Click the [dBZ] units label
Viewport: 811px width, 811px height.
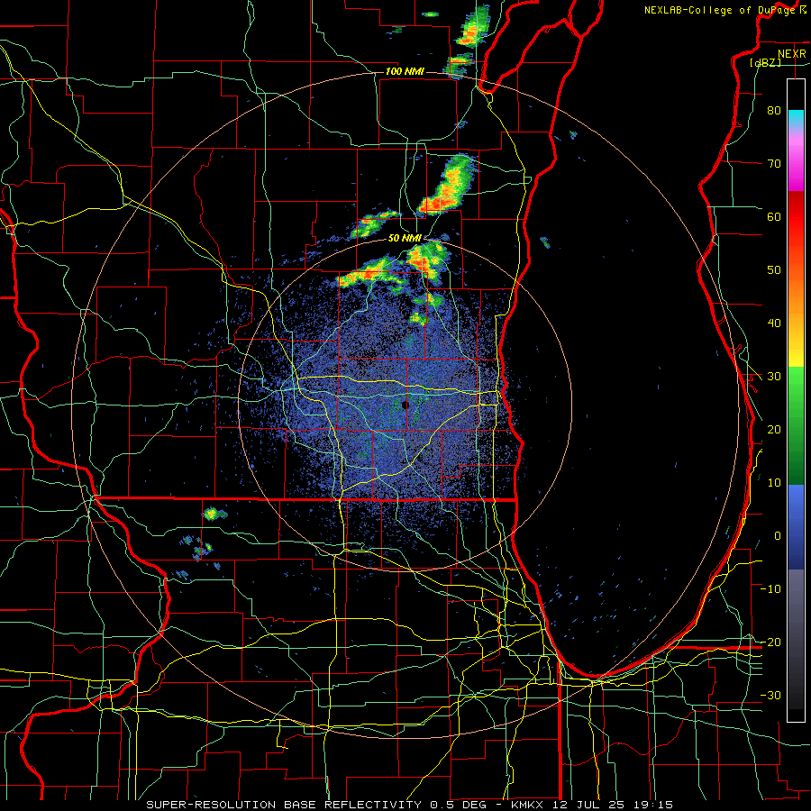(765, 63)
